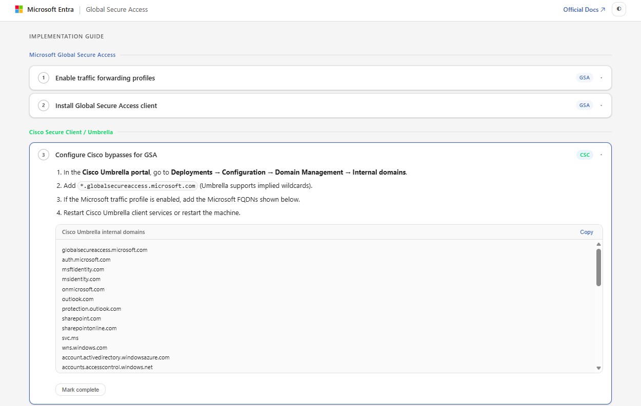Select globalsecureaccess.microsoft.com in the domain list

pyautogui.click(x=105, y=250)
